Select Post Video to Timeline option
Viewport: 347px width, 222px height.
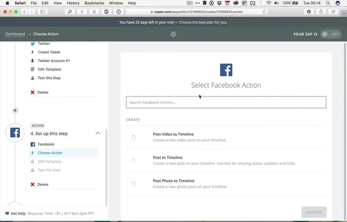[134, 137]
